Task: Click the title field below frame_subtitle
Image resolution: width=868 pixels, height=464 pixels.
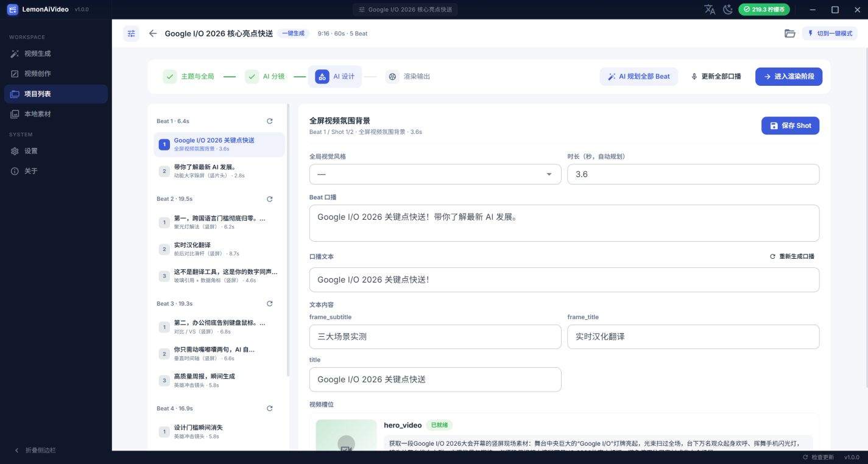Action: (435, 379)
